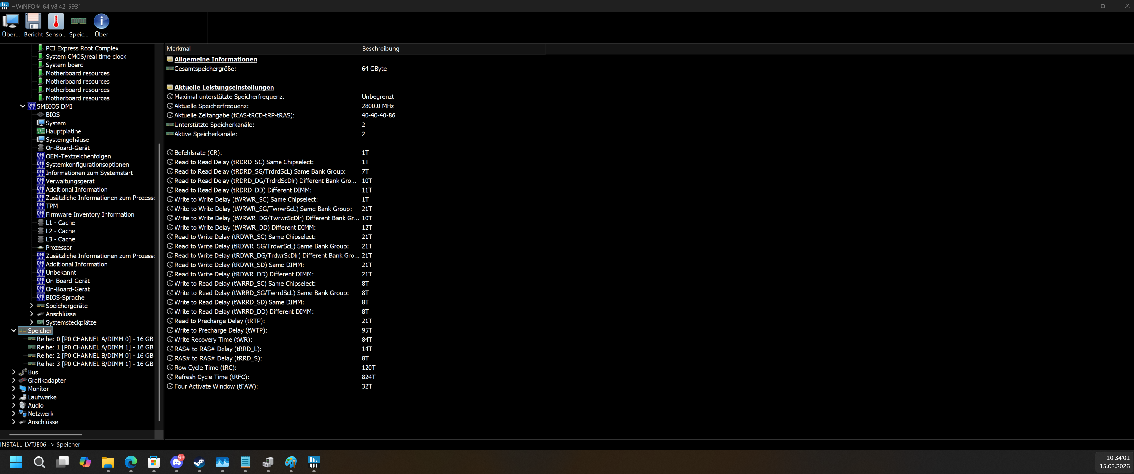
Task: Expand the Laufwerke tree node
Action: 14,397
